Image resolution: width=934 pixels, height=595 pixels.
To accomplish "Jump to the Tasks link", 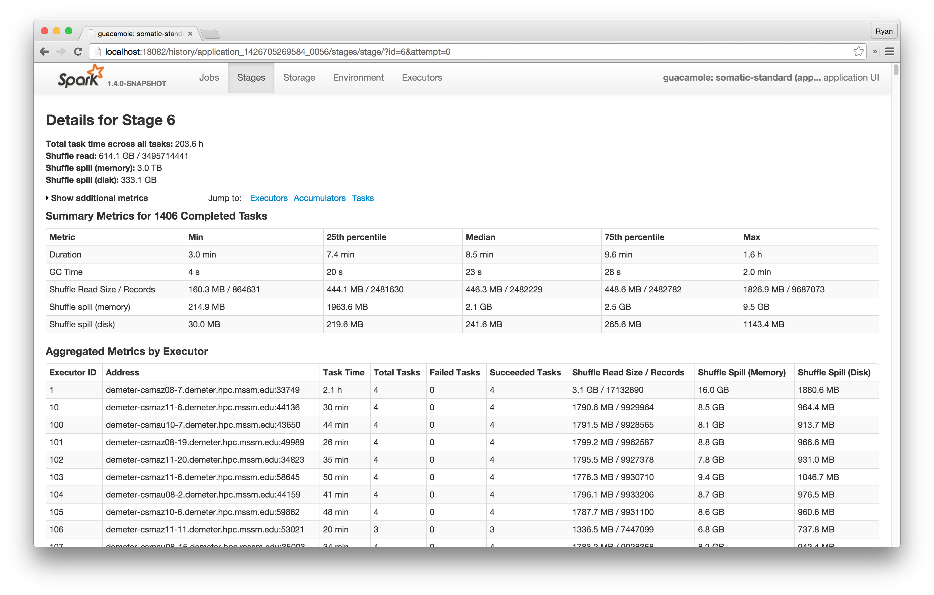I will 362,198.
